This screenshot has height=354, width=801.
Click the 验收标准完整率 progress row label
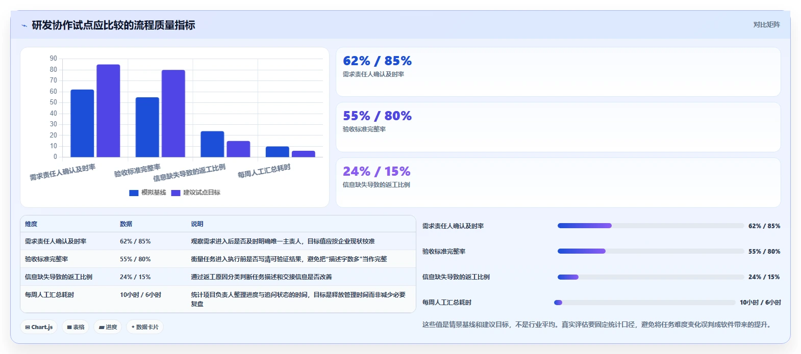(444, 252)
